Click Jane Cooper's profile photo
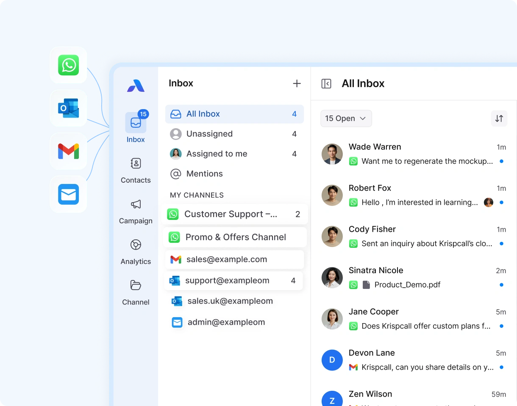Viewport: 517px width, 406px height. [x=332, y=319]
